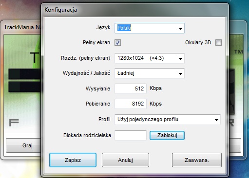249x178 pixels.
Task: Click the Zablokuj button
Action: (x=167, y=135)
